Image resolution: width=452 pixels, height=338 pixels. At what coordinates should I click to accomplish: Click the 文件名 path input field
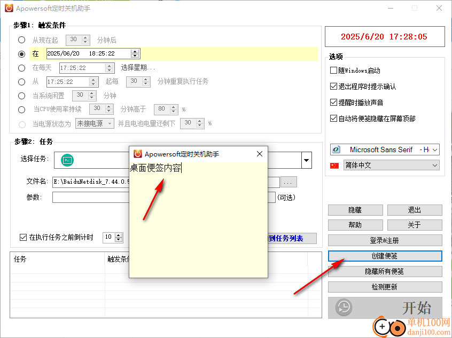(x=166, y=182)
